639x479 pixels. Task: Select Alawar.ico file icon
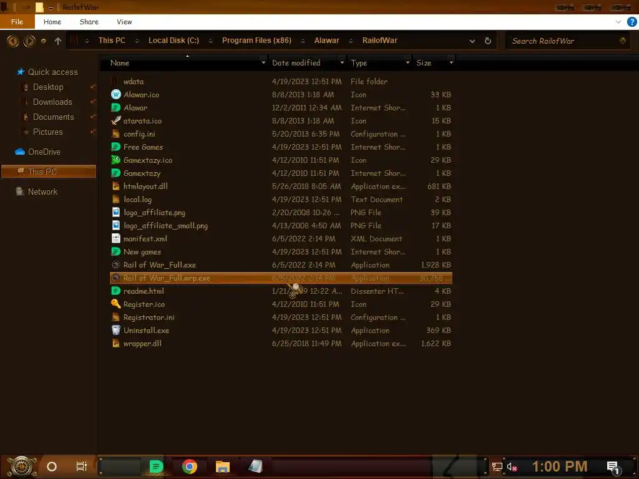(115, 95)
